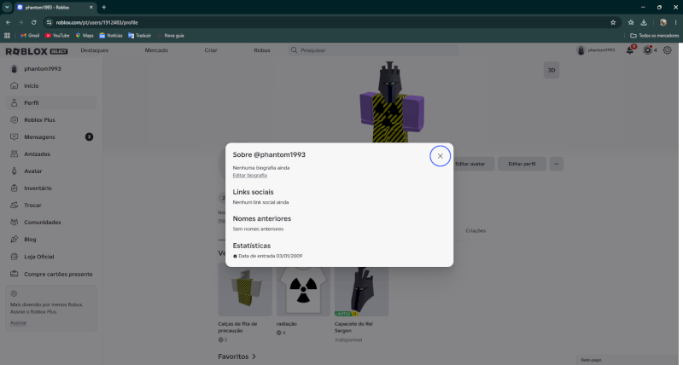Click the phantom1993 header profile
The image size is (683, 365).
point(596,50)
